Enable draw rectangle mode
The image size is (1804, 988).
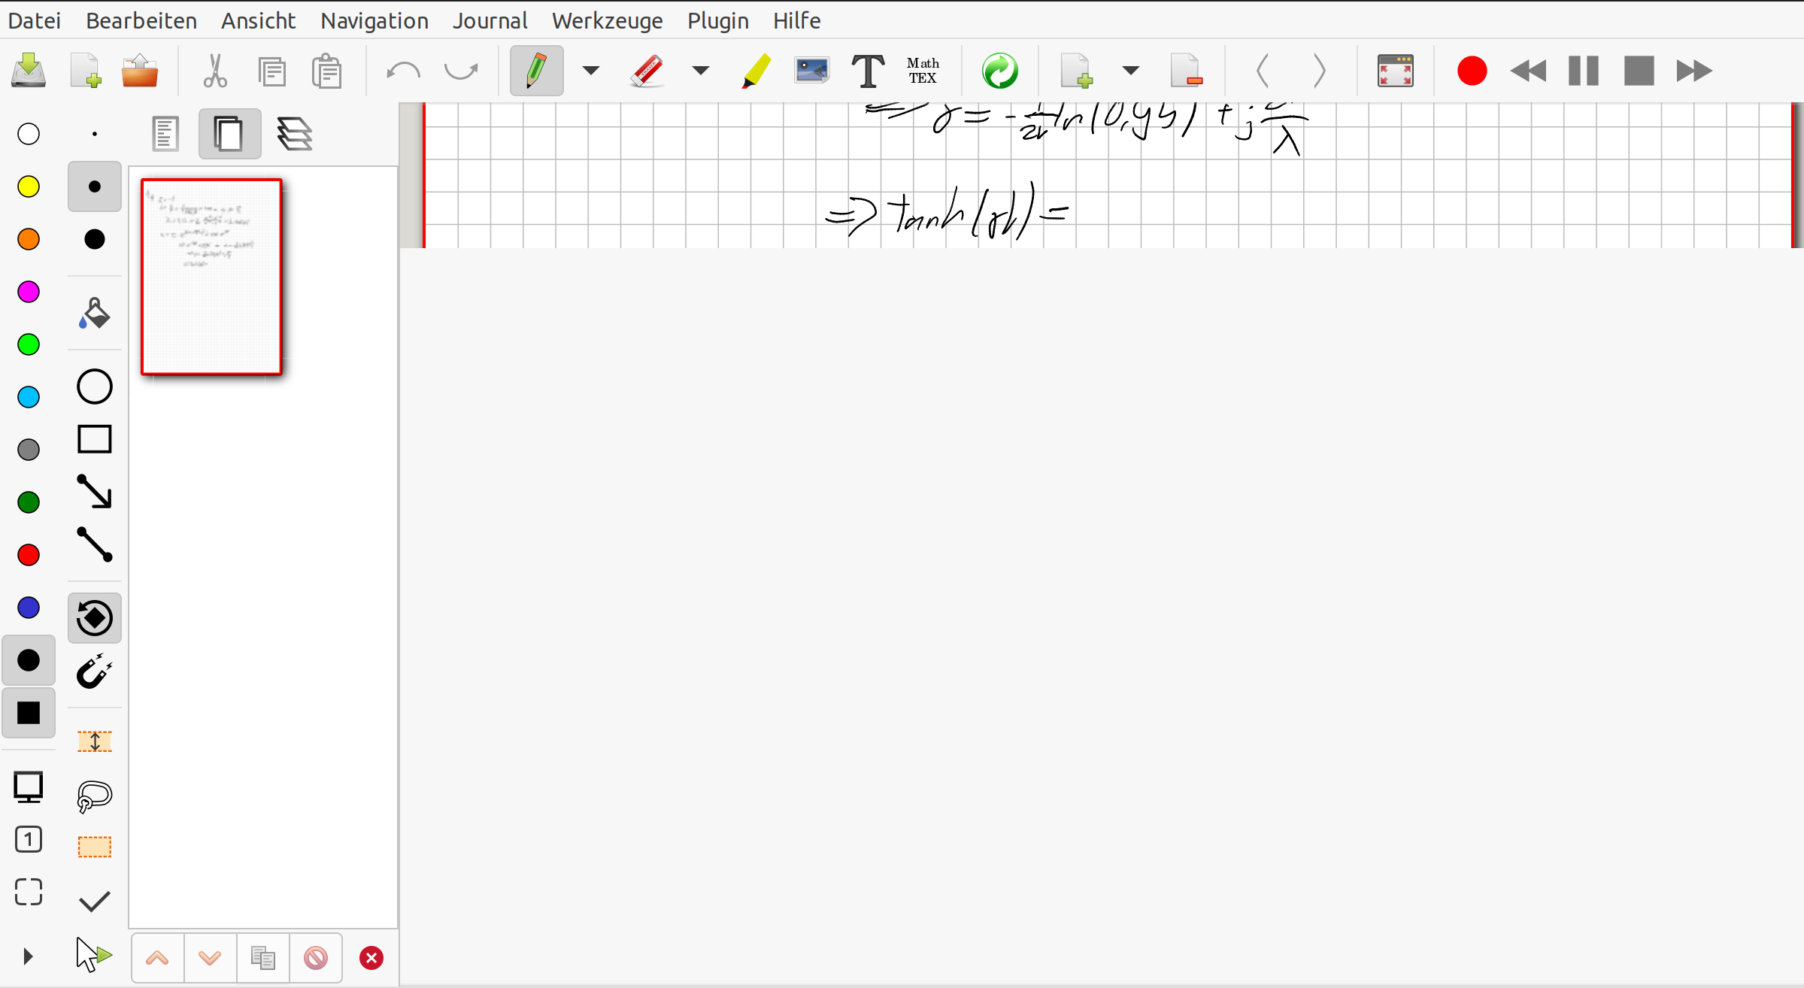(94, 439)
